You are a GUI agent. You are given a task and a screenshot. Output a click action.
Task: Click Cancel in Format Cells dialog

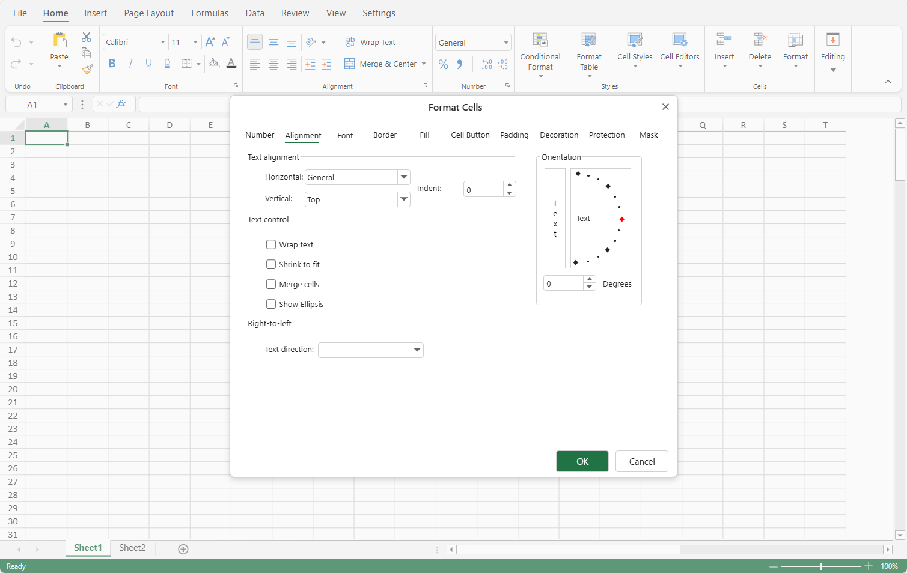coord(641,461)
